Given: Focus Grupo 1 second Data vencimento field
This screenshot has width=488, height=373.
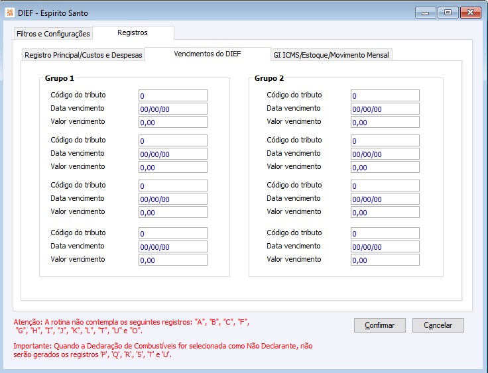Looking at the screenshot, I should click(173, 154).
